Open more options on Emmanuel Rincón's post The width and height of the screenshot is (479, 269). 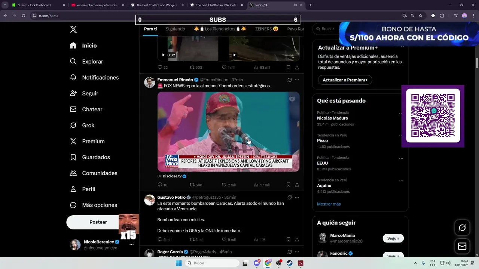click(x=297, y=80)
